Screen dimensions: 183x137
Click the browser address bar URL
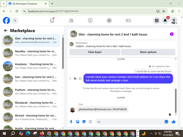coord(53,11)
